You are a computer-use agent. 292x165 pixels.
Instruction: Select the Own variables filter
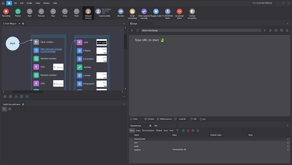click(132, 131)
